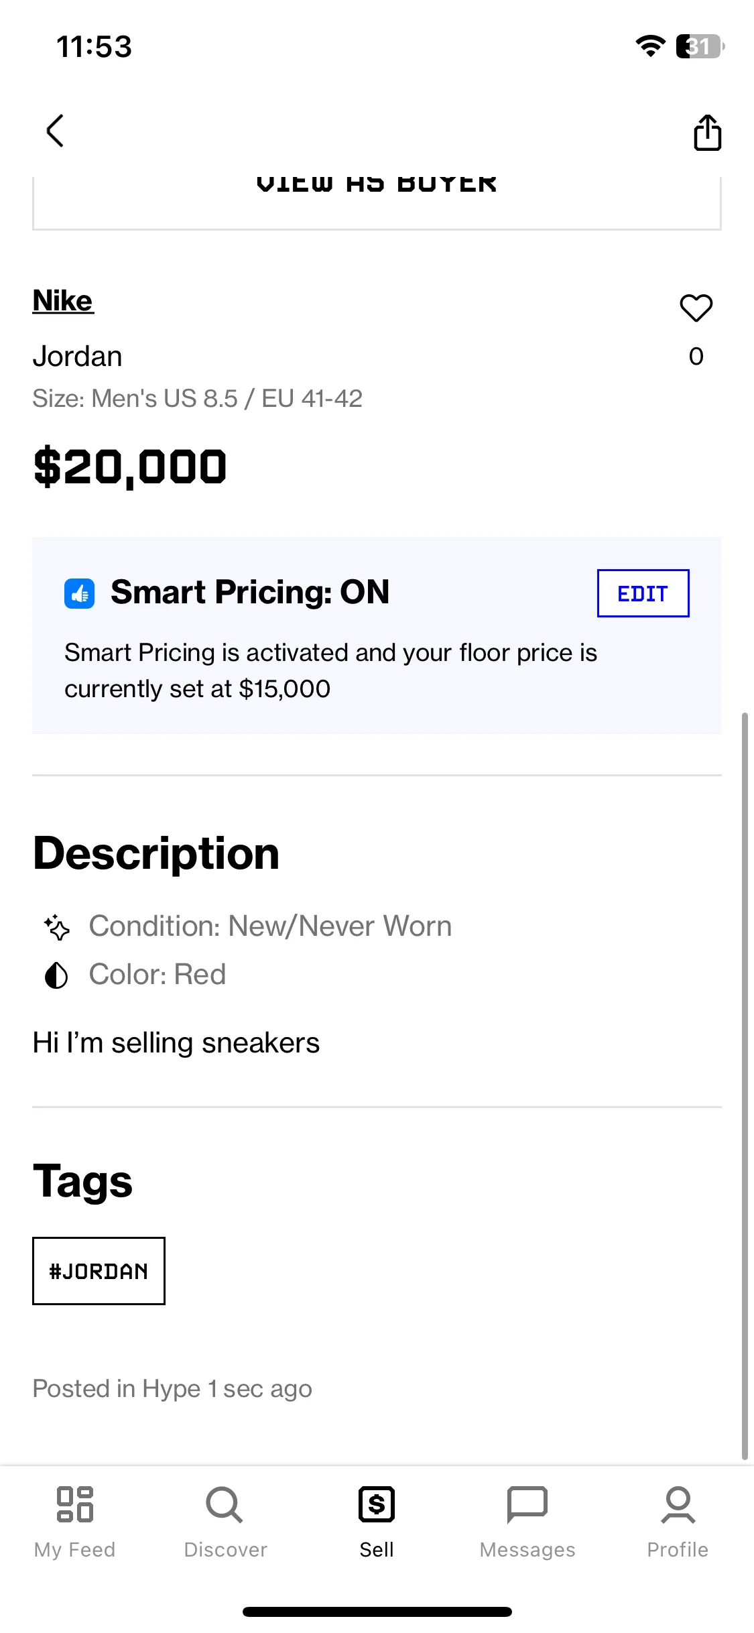Viewport: 754px width, 1633px height.
Task: Edit Smart Pricing settings
Action: tap(643, 593)
